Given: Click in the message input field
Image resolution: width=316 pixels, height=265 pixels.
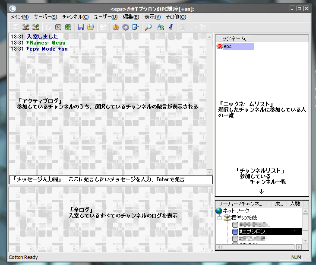Looking at the screenshot, I should click(x=111, y=179).
